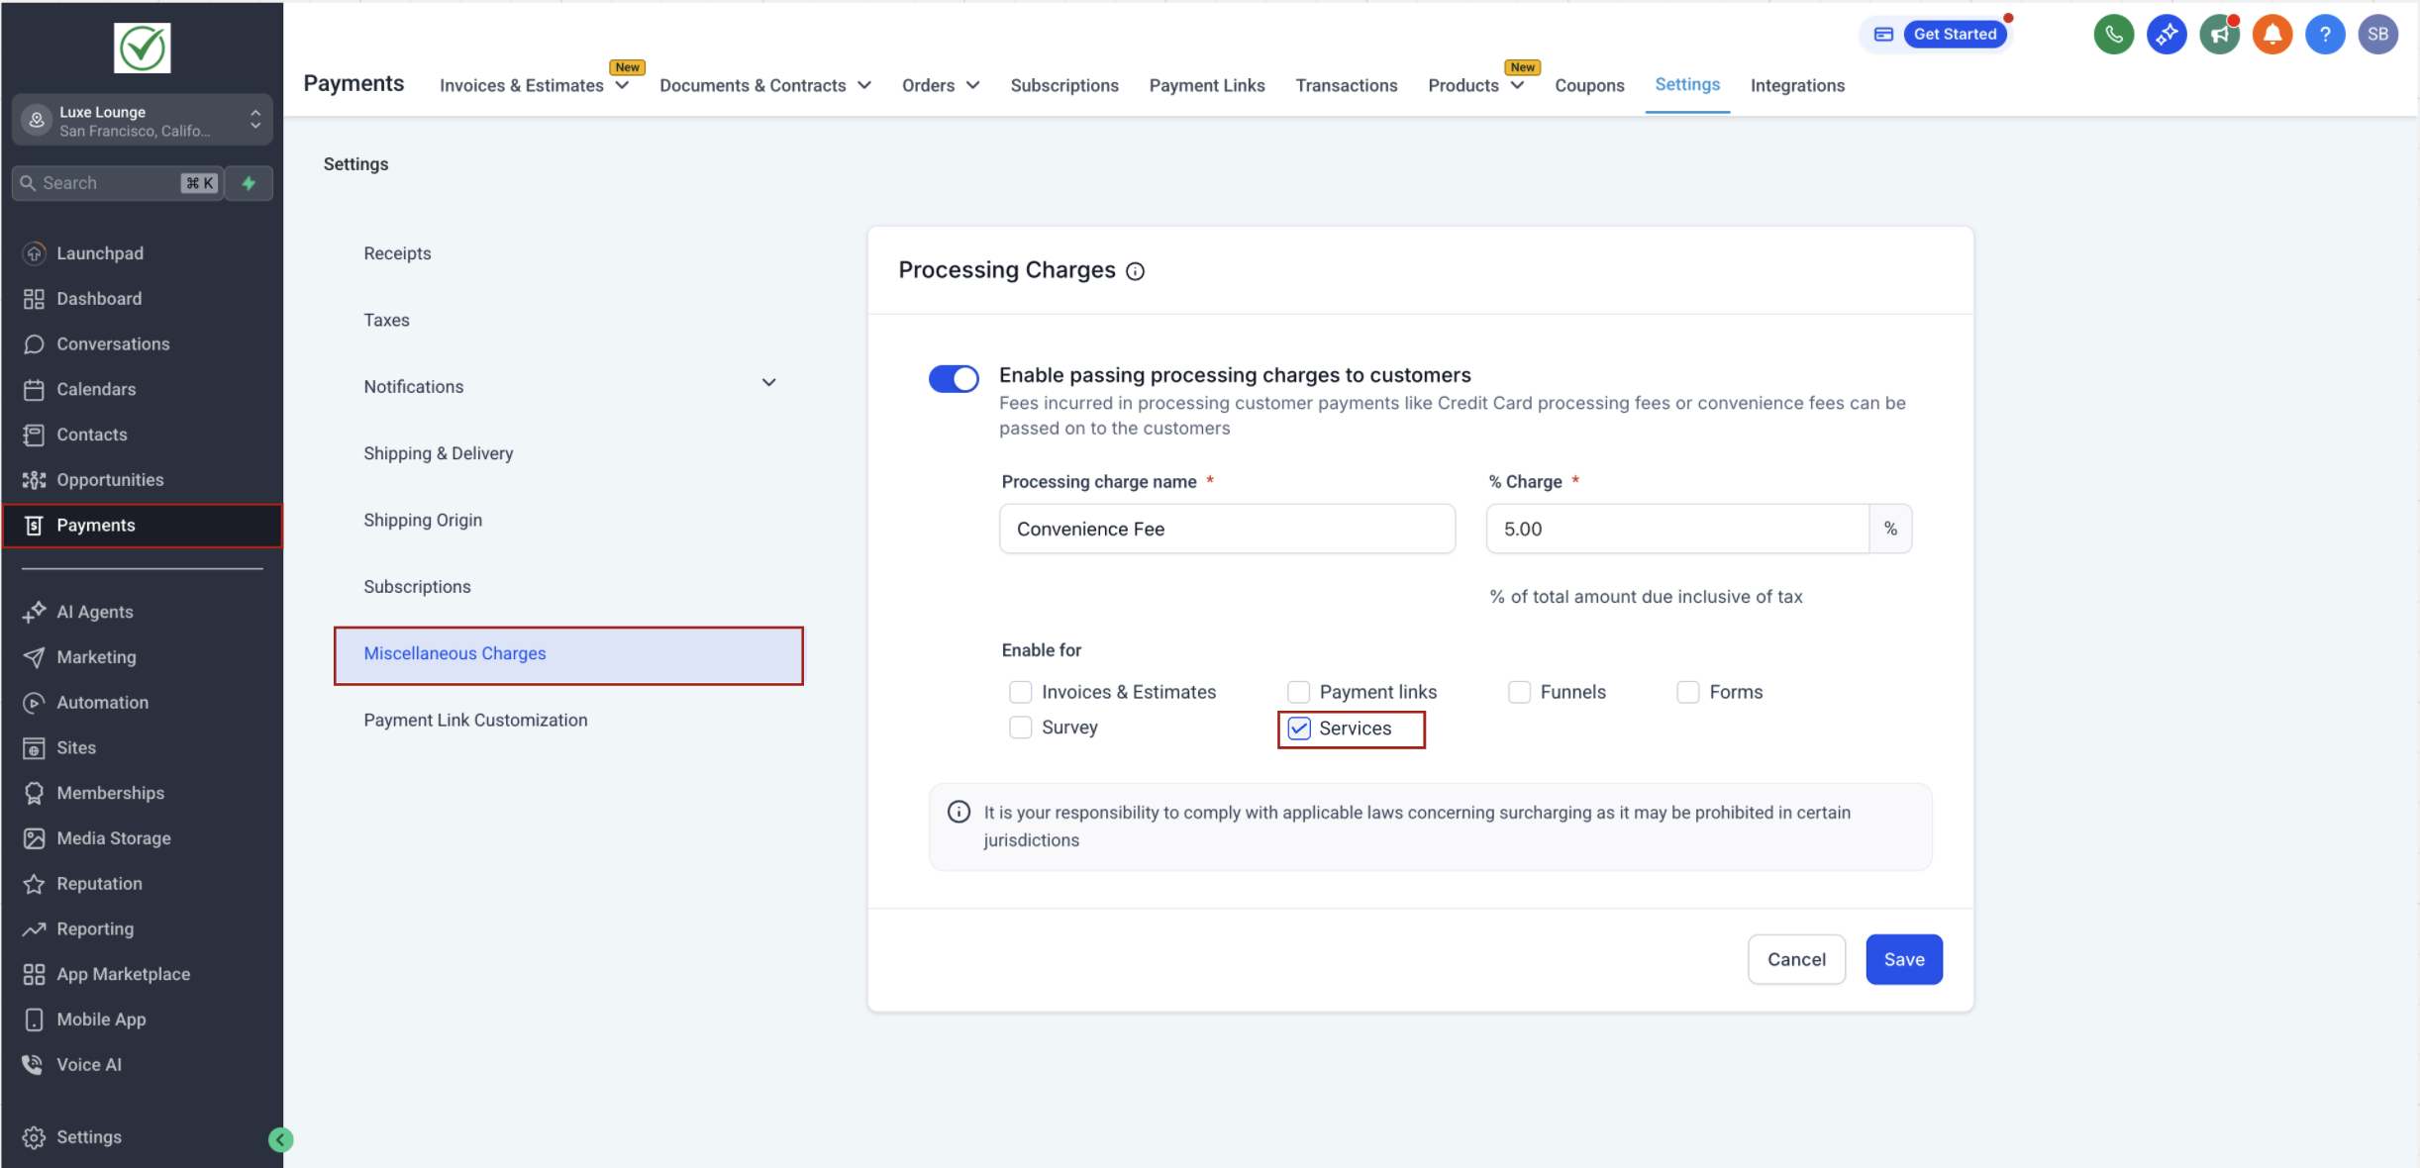
Task: Uncheck the Services checkbox
Action: (x=1299, y=729)
